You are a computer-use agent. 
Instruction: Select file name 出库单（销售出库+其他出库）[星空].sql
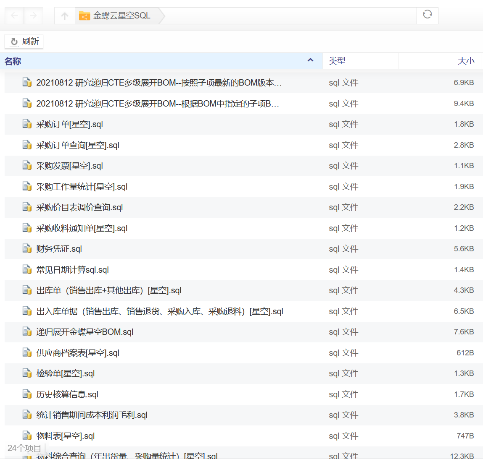point(109,290)
